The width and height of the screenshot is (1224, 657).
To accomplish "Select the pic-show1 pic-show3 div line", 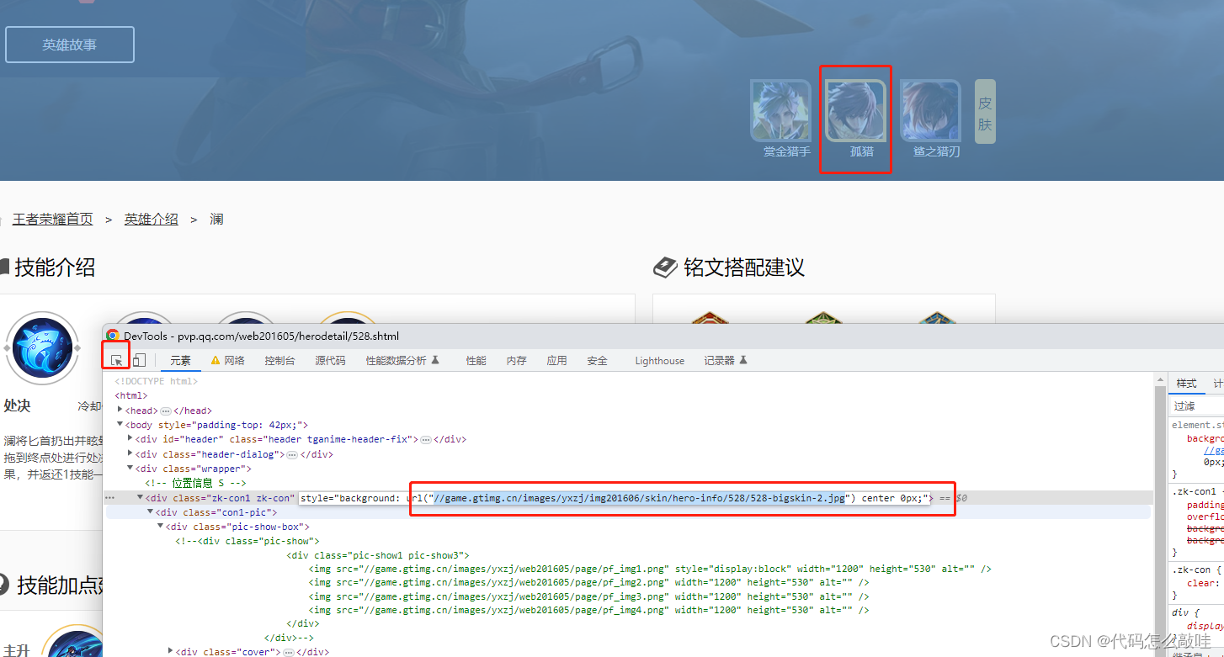I will [x=378, y=555].
